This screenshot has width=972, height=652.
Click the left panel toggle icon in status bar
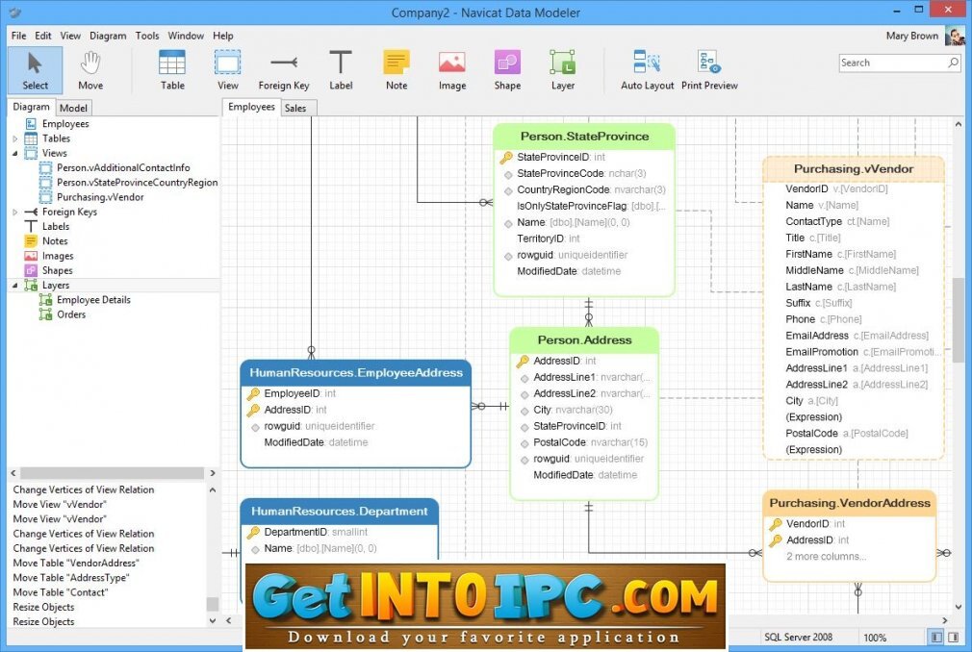(936, 637)
